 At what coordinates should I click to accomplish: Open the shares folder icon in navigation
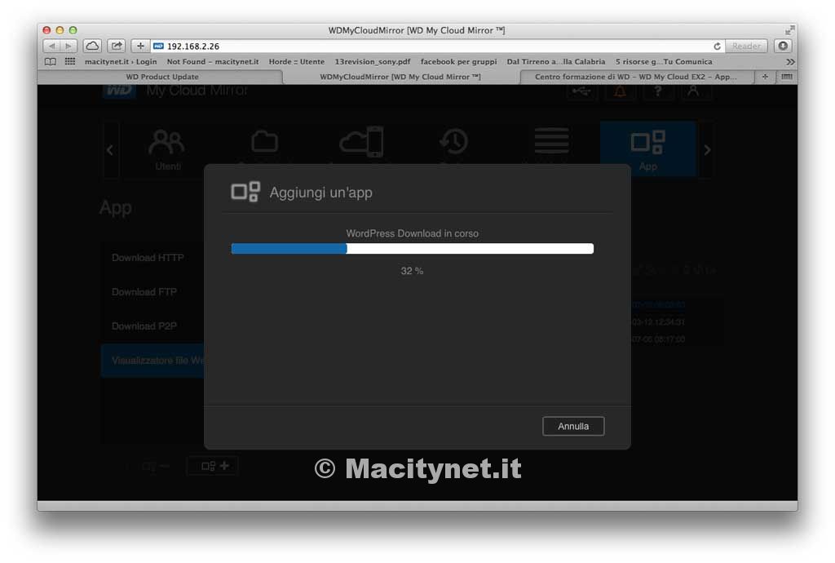click(x=265, y=142)
